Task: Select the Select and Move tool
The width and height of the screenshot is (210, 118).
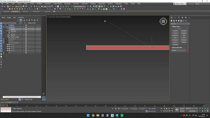Action: [x=34, y=6]
